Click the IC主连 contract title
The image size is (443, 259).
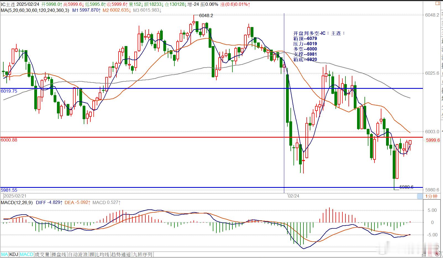8,4
